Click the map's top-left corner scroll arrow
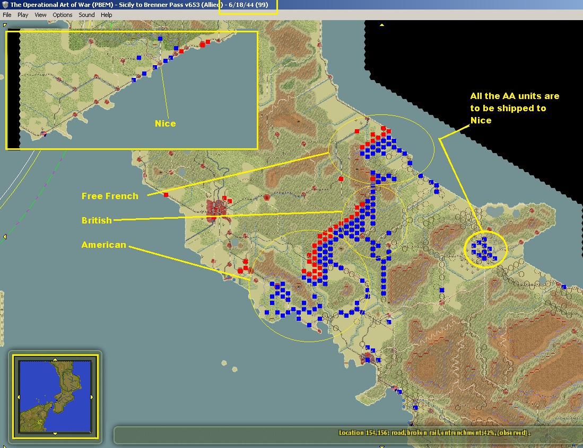 click(x=4, y=25)
